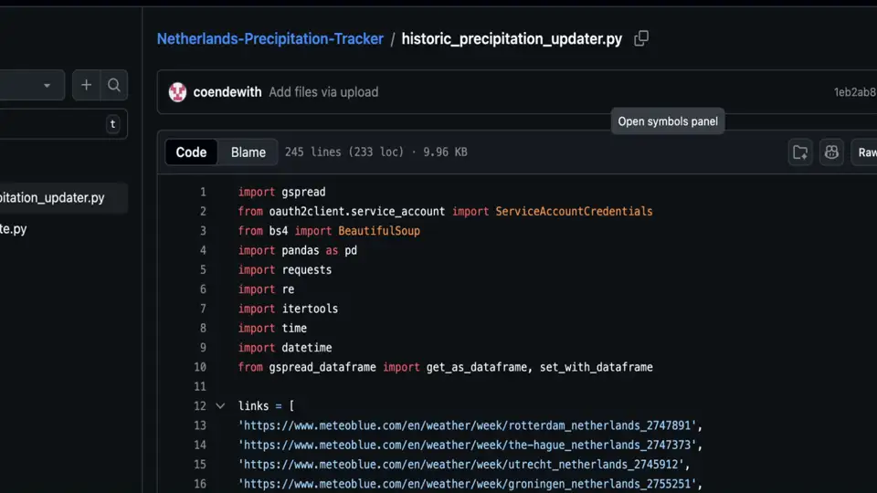
Task: Click the plus icon to add a file
Action: (86, 85)
